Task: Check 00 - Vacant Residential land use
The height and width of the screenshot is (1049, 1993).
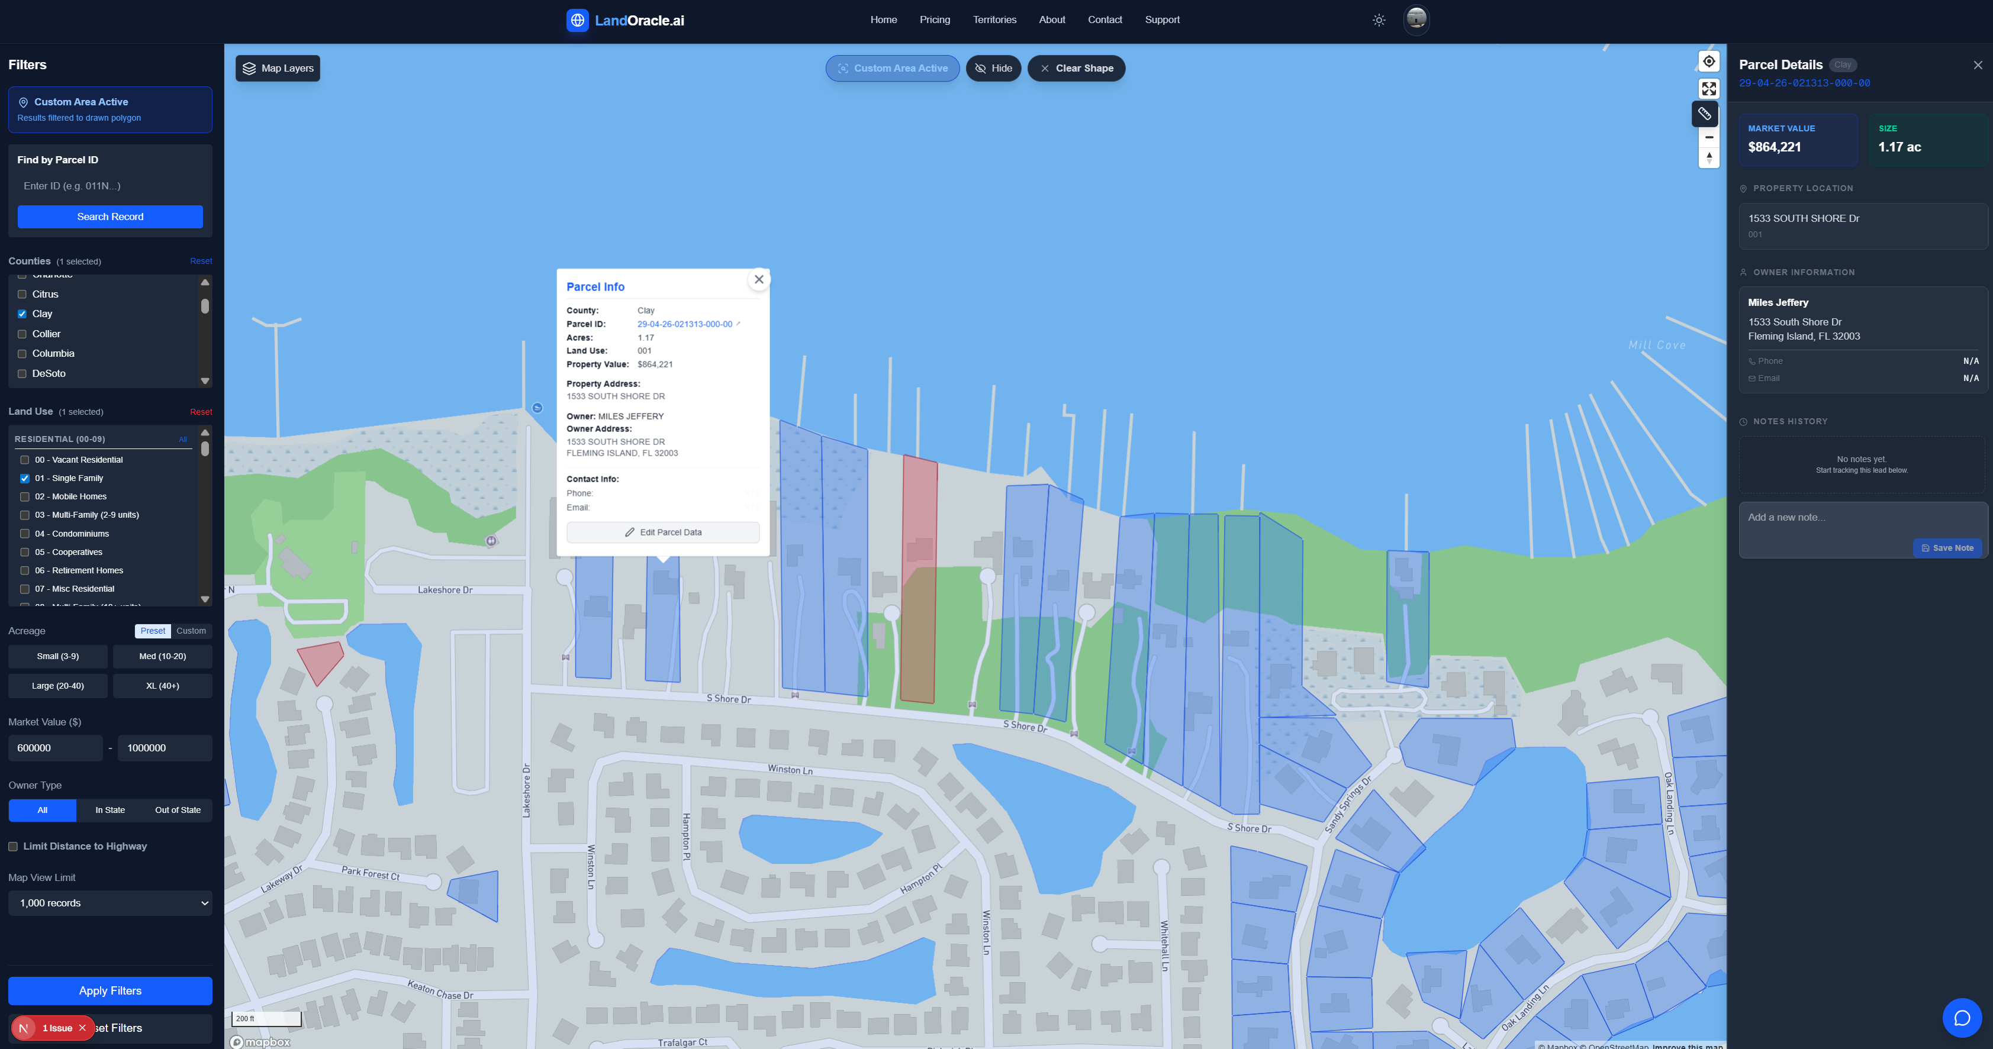Action: (x=25, y=460)
